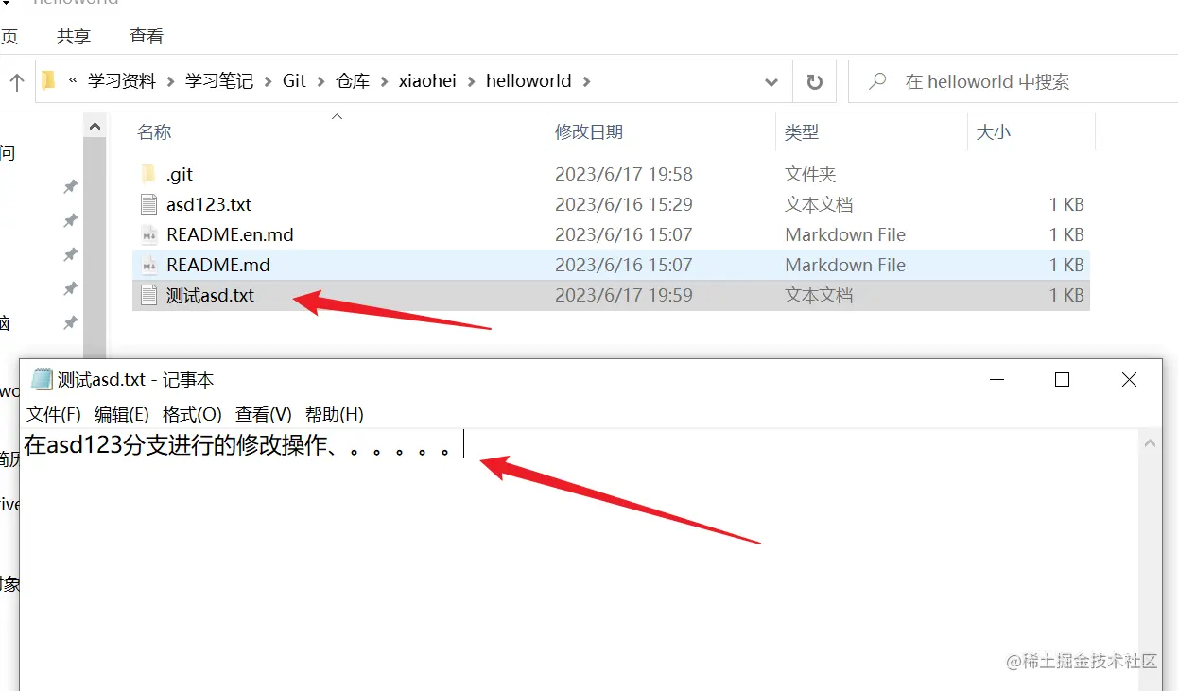Click 文本文档 type of asd123.txt

tap(819, 204)
